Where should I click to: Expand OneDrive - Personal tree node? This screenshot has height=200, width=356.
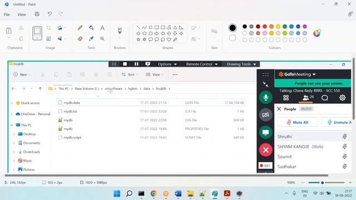tap(12, 114)
